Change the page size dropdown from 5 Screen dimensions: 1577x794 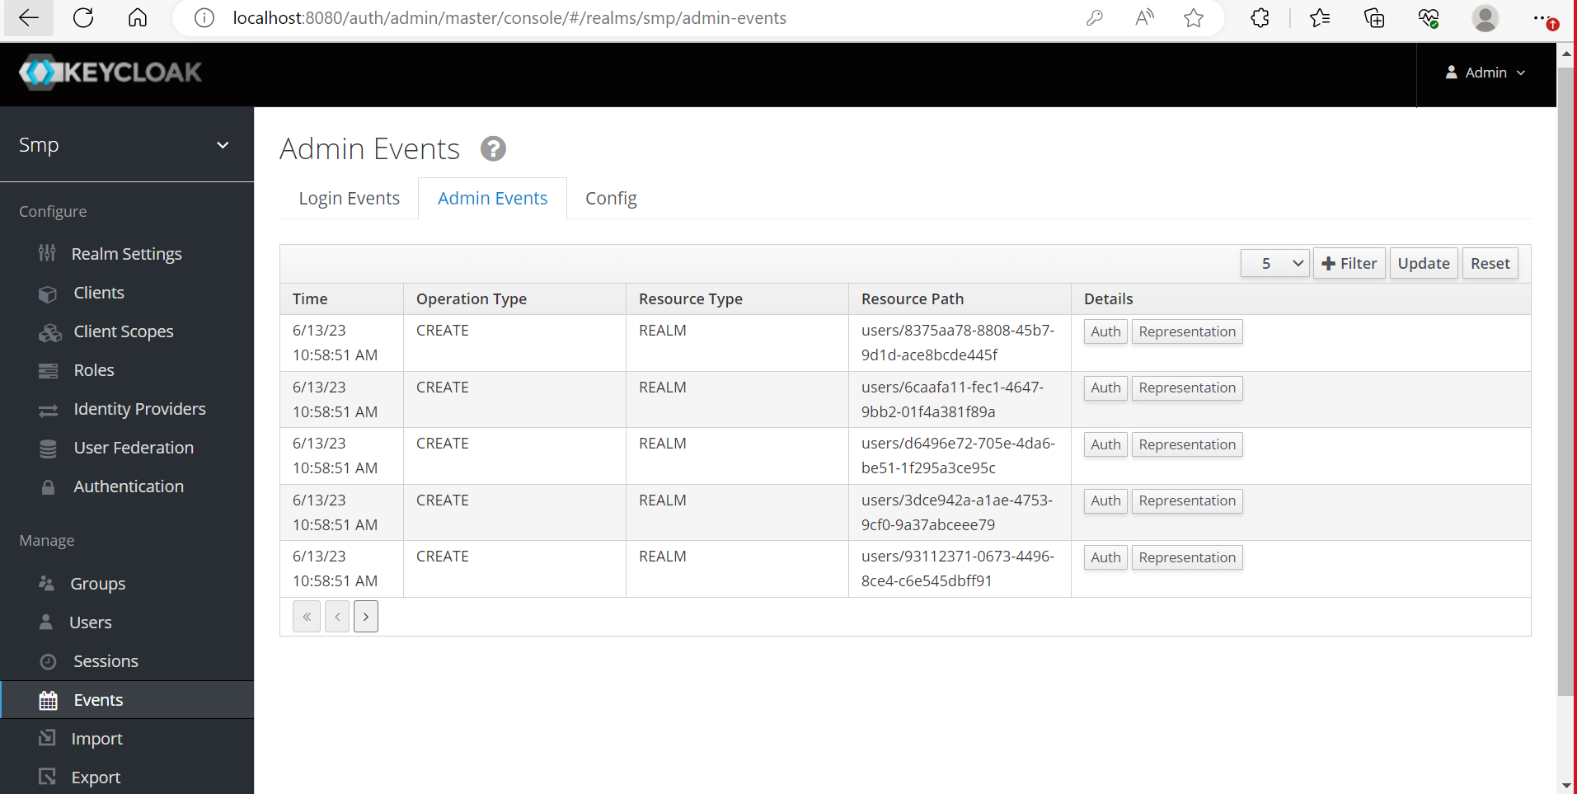[1274, 262]
